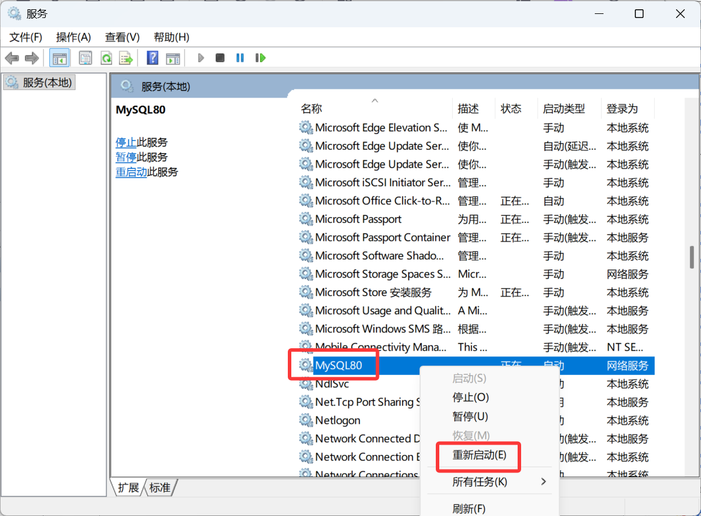Click gear icon of MySQL80 row
Image resolution: width=701 pixels, height=516 pixels.
306,365
